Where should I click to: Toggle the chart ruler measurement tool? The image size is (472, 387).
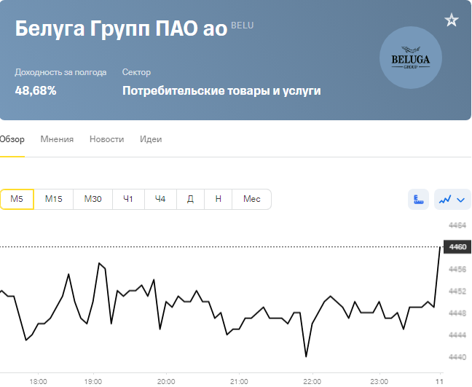pos(418,199)
